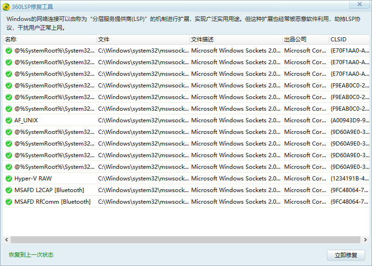
Task: Click green check icon of AF_UNIX row
Action: click(x=9, y=120)
